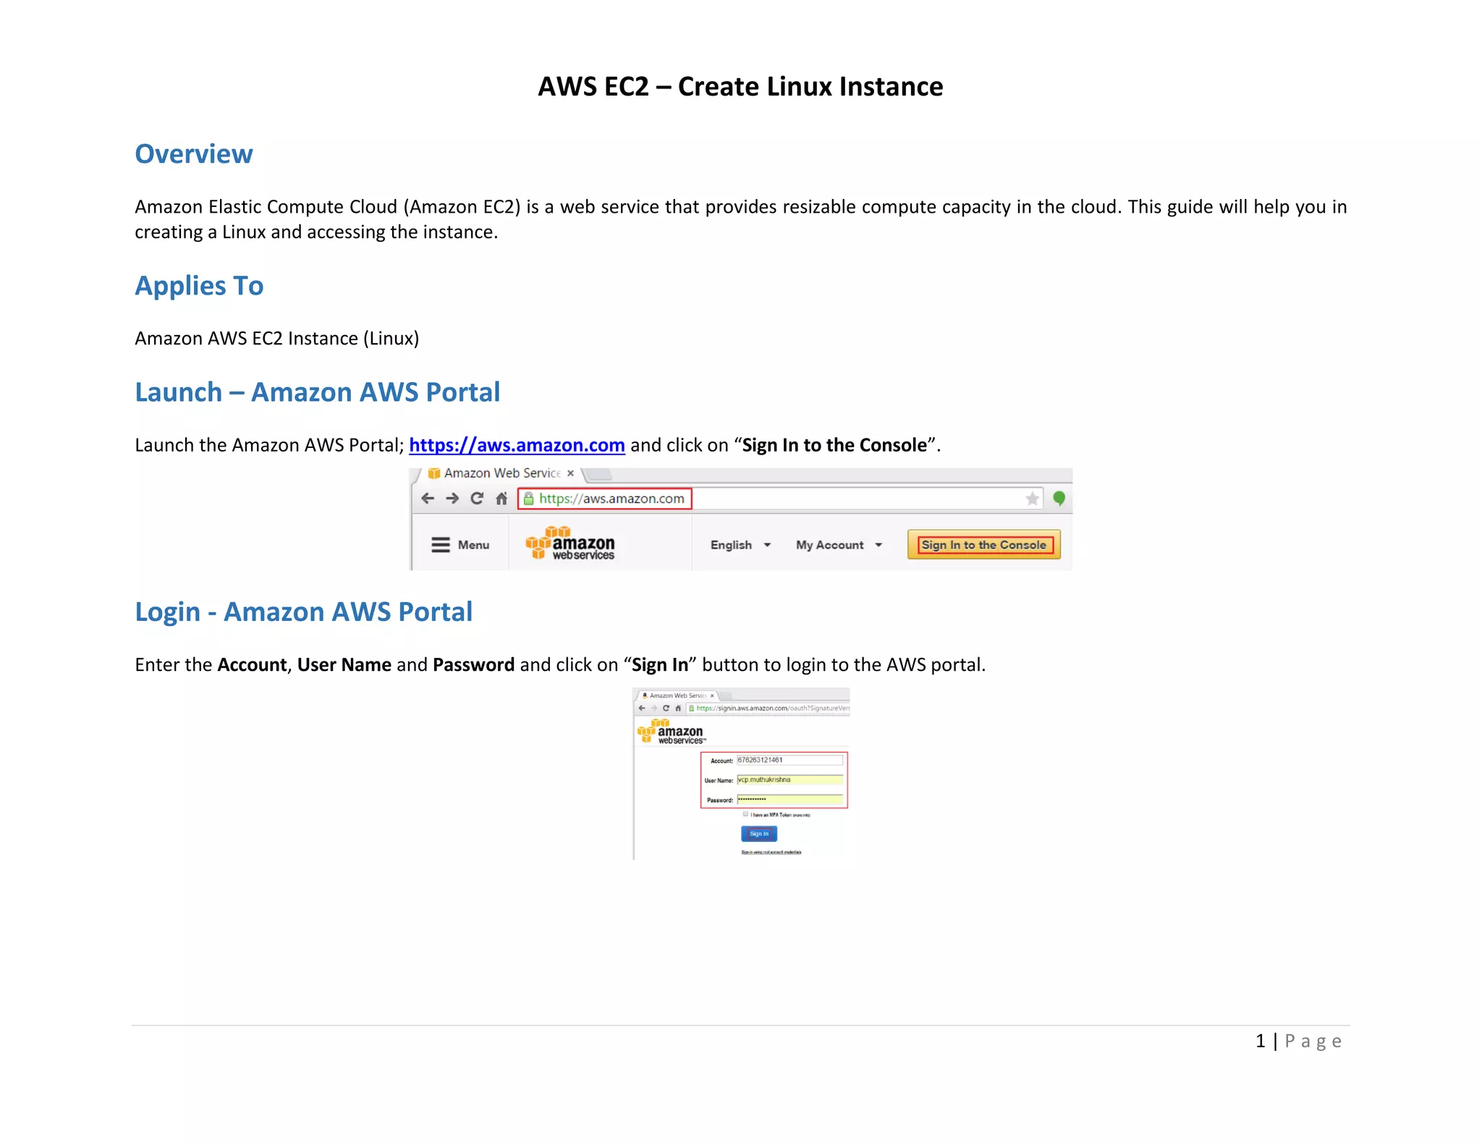The width and height of the screenshot is (1482, 1145).
Task: Tick the I have an MFA Token checkbox
Action: point(745,814)
